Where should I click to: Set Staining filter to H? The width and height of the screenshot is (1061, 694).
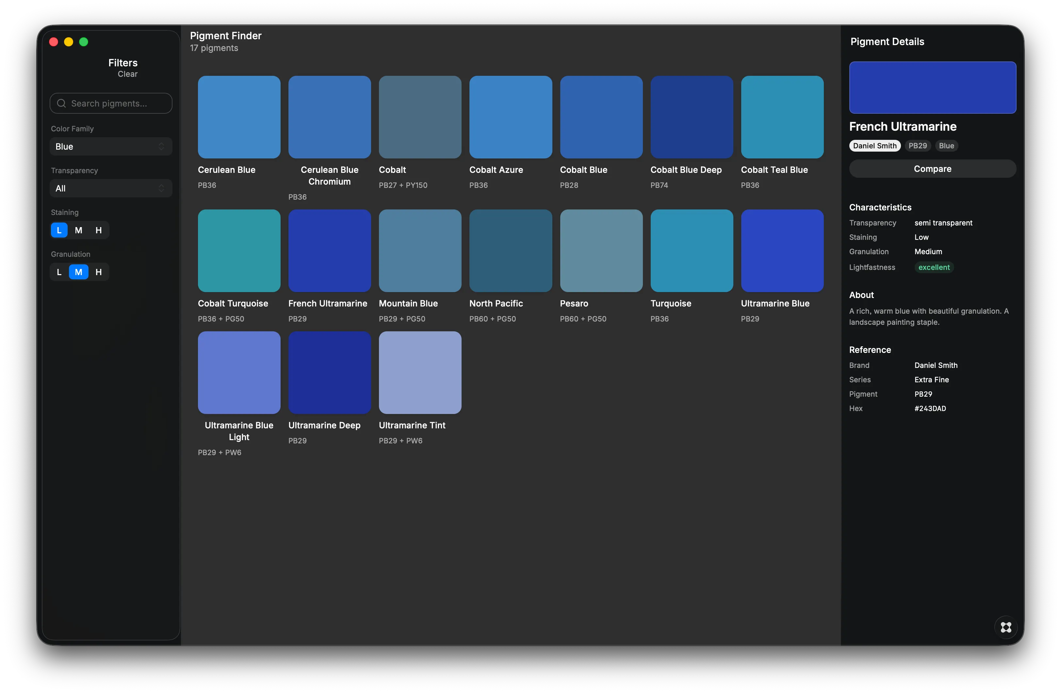coord(99,230)
